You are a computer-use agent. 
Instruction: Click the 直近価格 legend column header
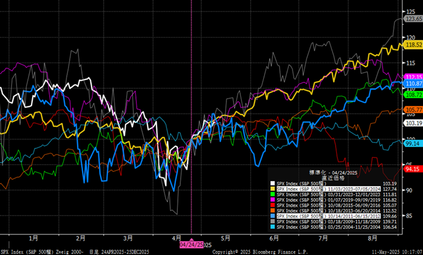(x=333, y=178)
